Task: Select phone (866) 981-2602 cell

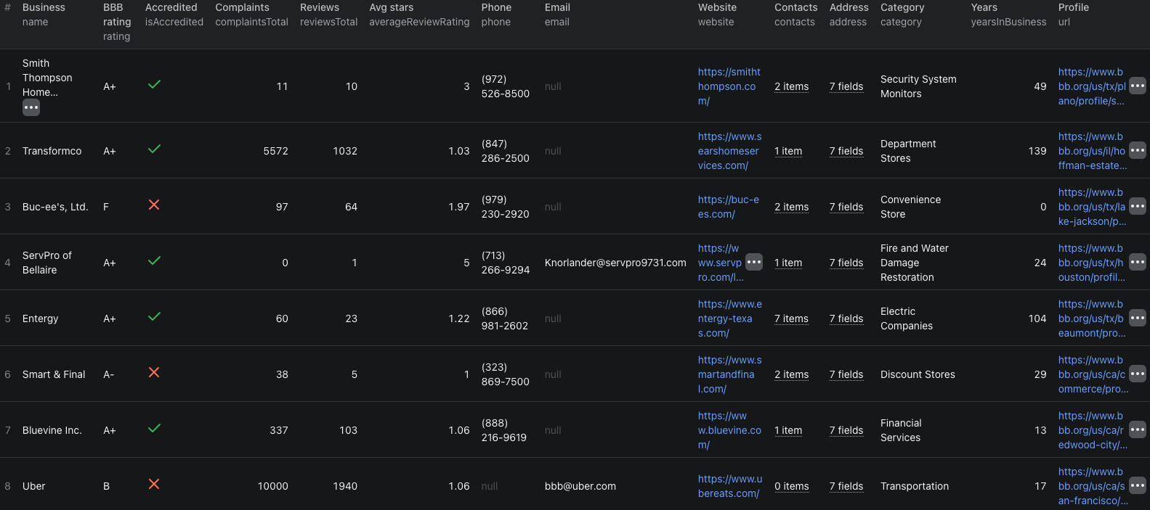Action: point(505,318)
